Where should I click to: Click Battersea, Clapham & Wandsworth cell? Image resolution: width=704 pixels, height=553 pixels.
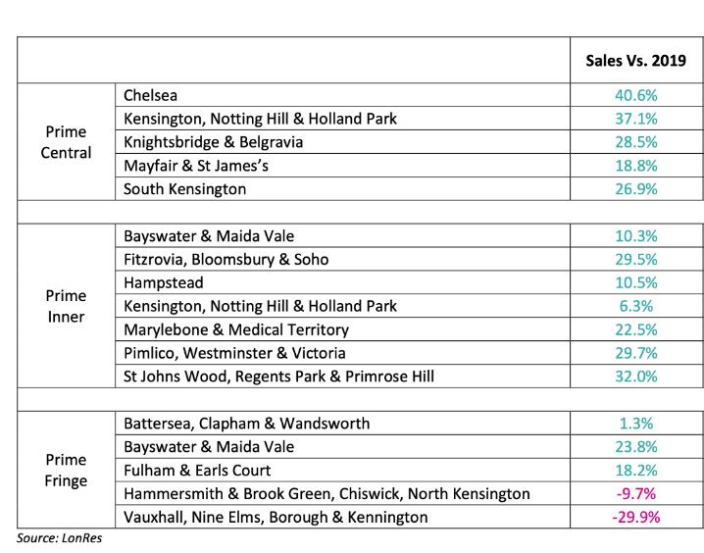click(246, 424)
